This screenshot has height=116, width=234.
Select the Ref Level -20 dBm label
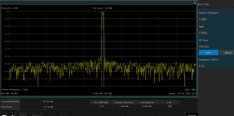click(x=103, y=8)
